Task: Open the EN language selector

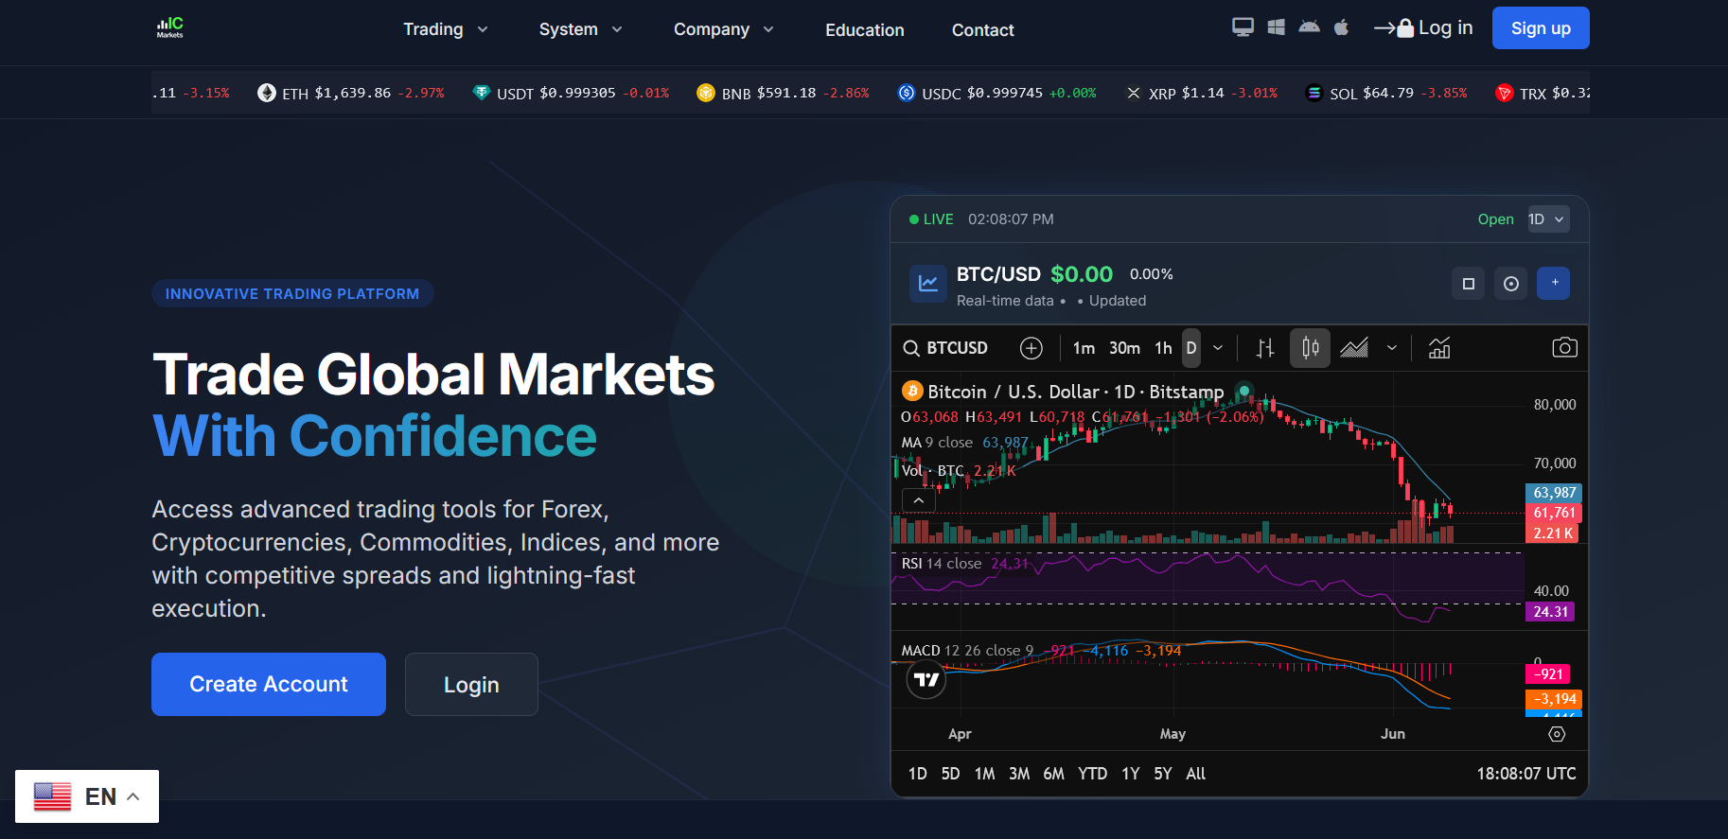Action: pos(87,796)
